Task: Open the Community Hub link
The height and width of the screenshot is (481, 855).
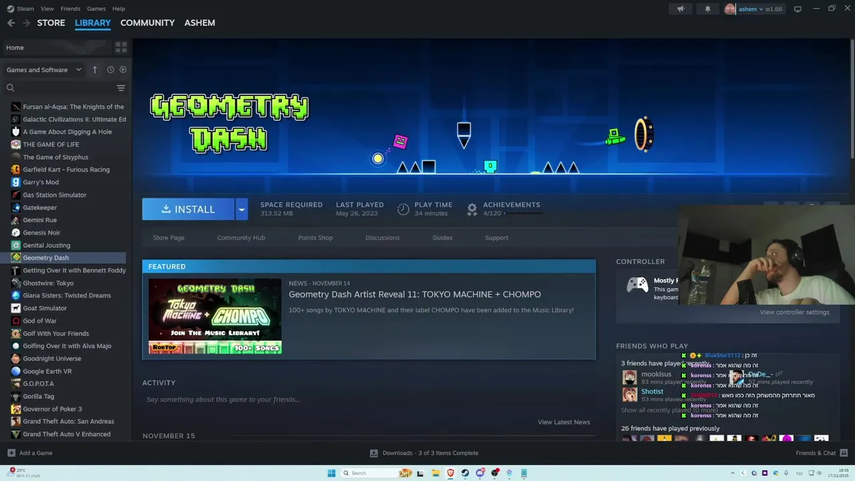Action: click(x=241, y=238)
